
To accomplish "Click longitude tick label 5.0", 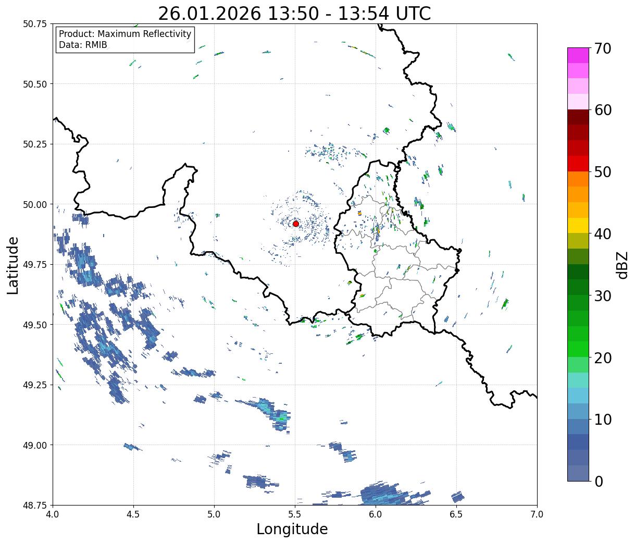I will coord(214,514).
